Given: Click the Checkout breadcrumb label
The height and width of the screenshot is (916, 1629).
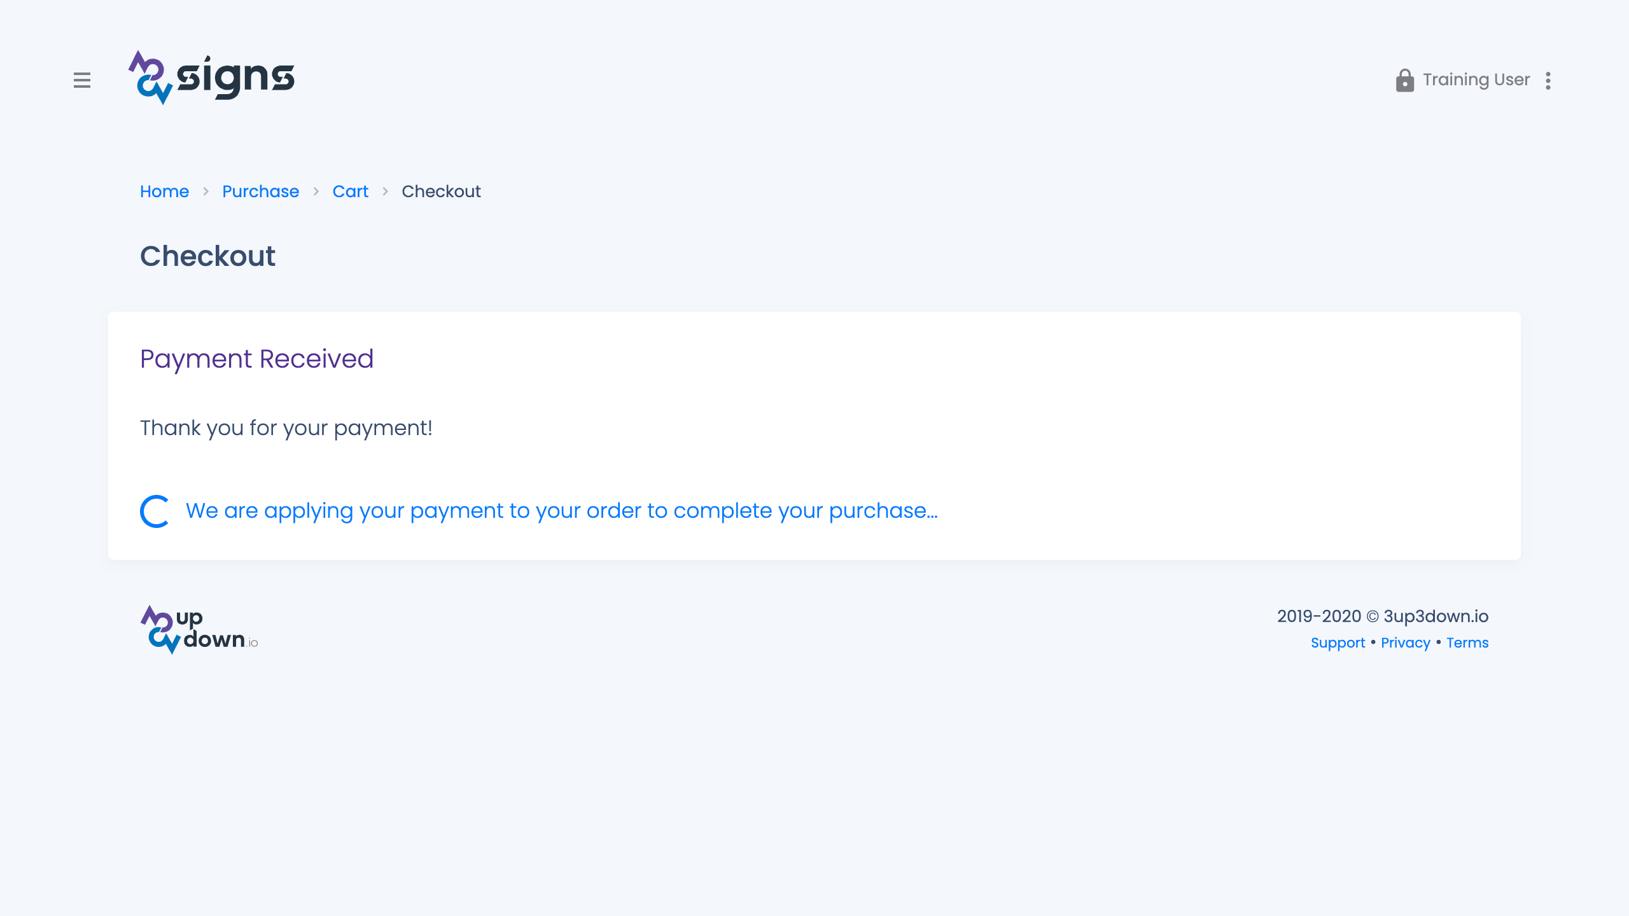Looking at the screenshot, I should (x=442, y=191).
